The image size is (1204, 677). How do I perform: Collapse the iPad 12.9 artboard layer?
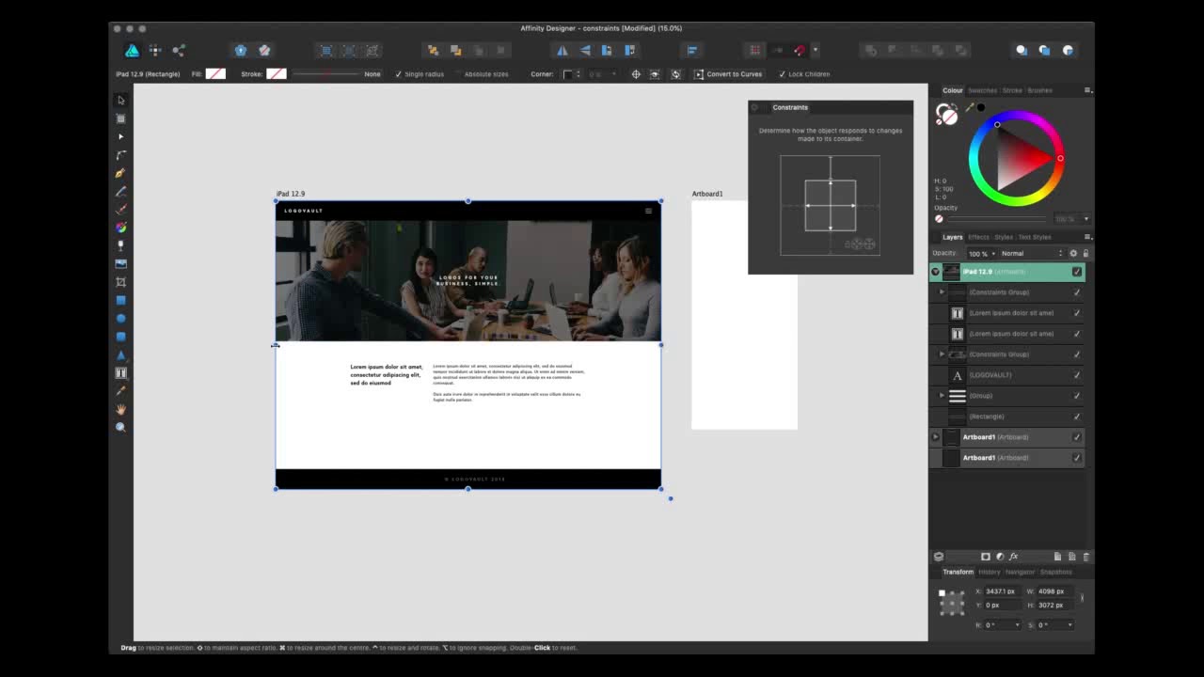click(935, 272)
